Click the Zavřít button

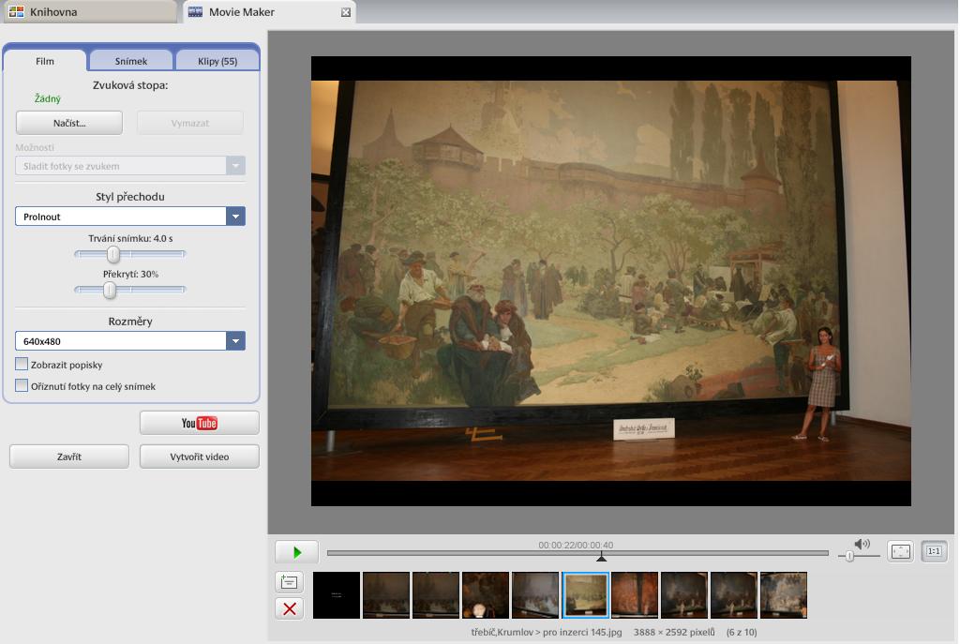pos(69,457)
